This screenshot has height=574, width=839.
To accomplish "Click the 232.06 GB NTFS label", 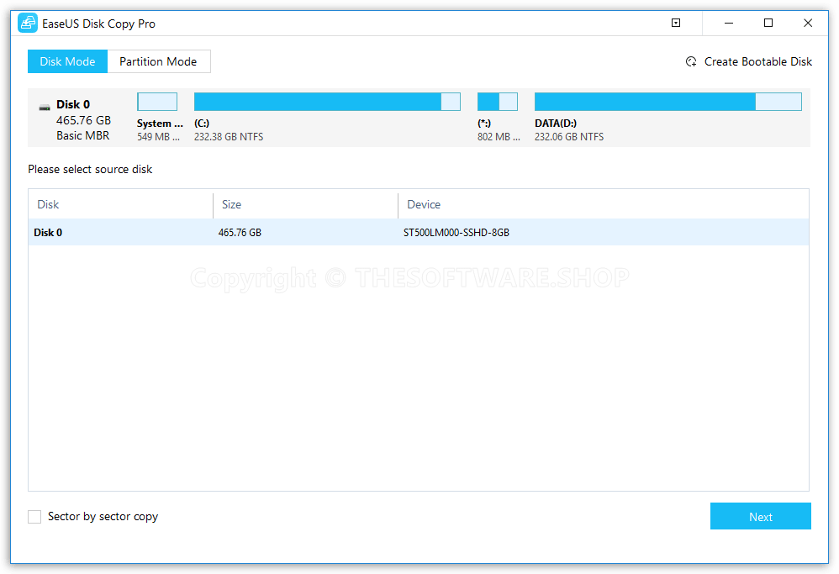I will coord(569,137).
